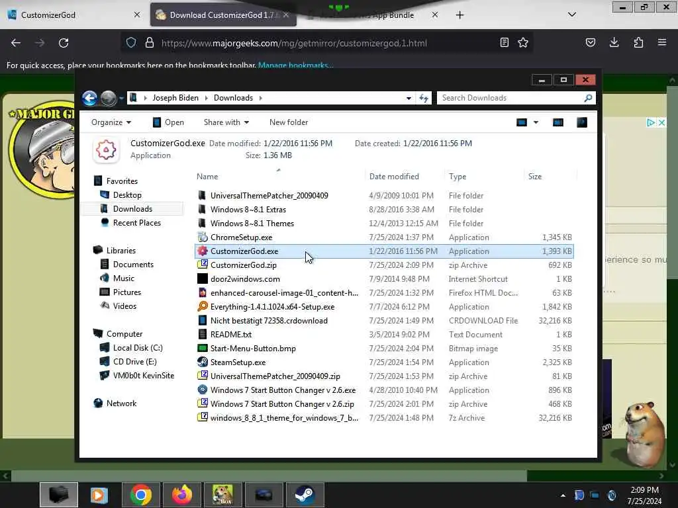This screenshot has width=678, height=508.
Task: Switch to Firefox on the taskbar
Action: (x=181, y=495)
